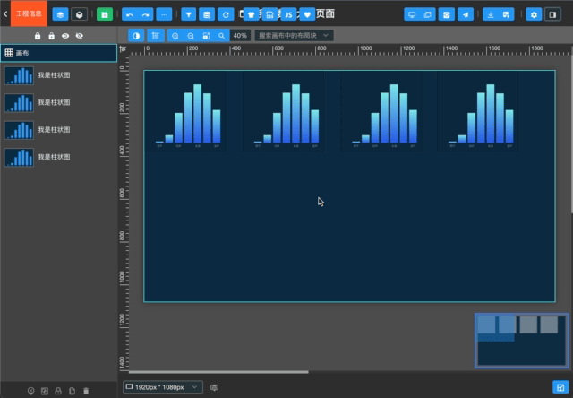This screenshot has height=398, width=573.
Task: Click the third bar chart on canvas
Action: (381, 111)
